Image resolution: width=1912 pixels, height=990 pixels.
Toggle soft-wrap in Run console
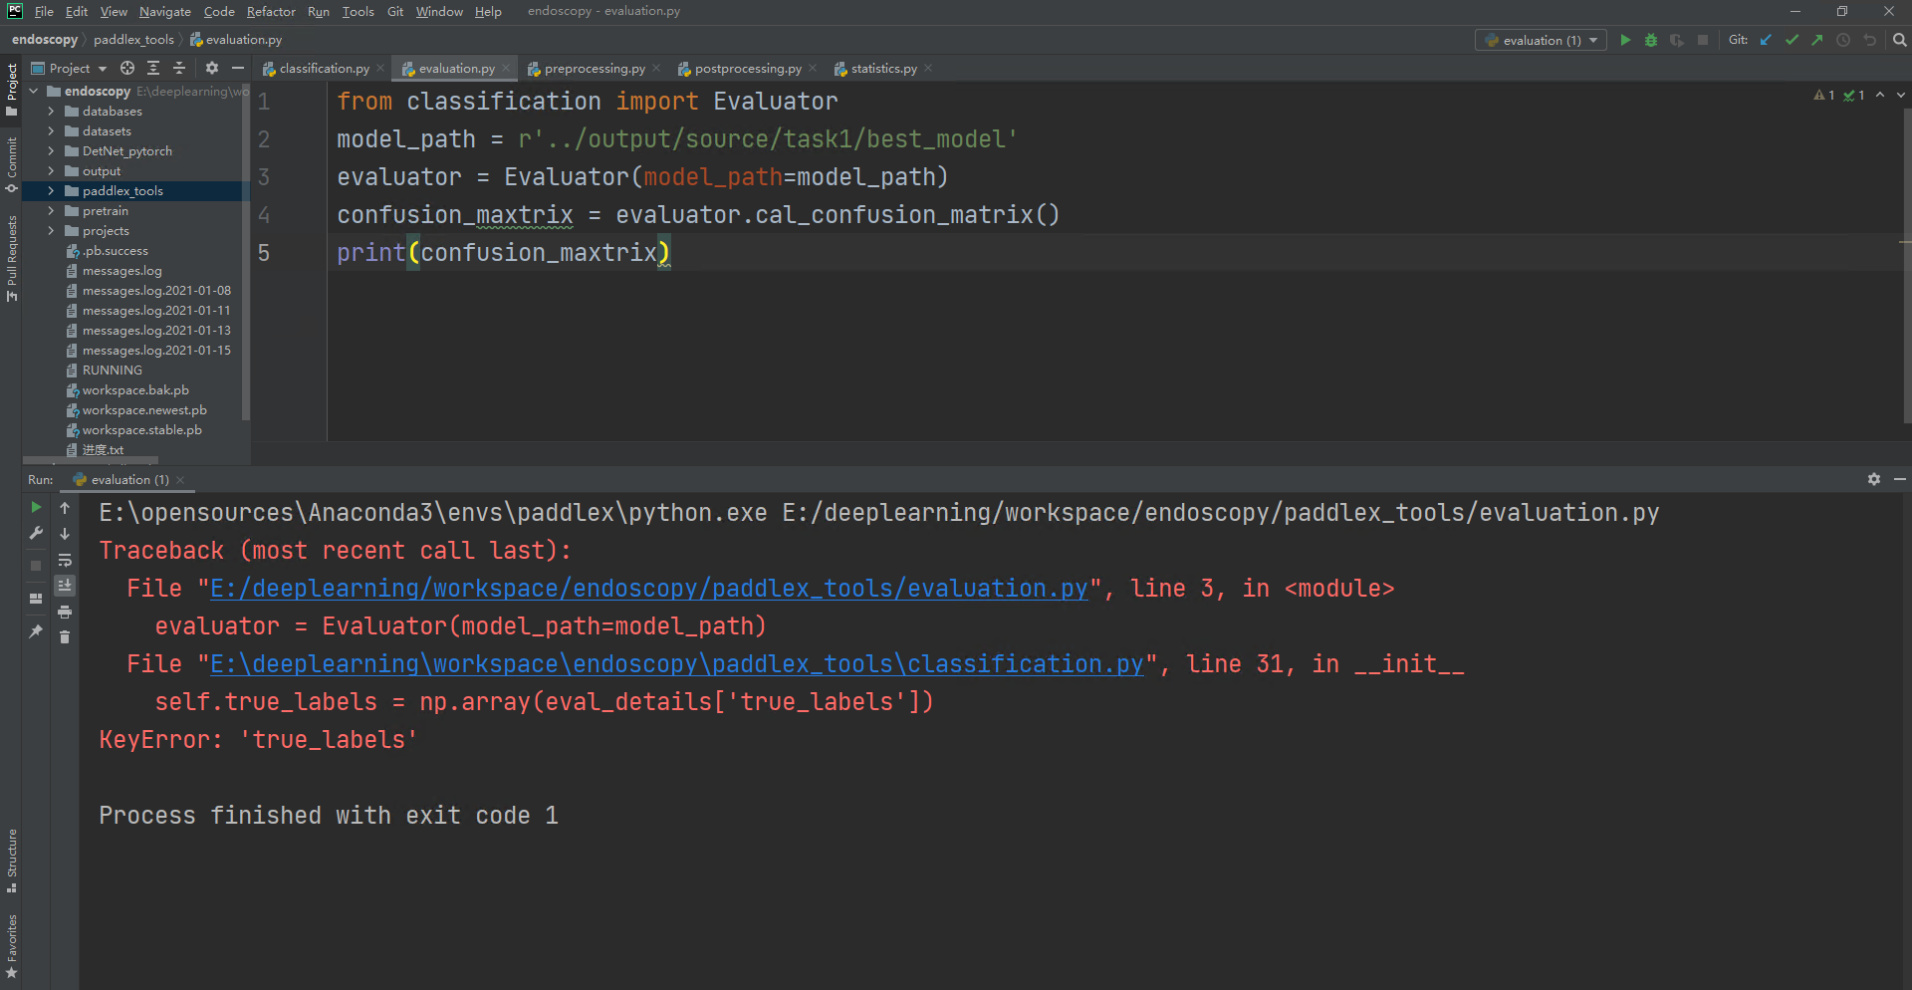click(x=65, y=560)
